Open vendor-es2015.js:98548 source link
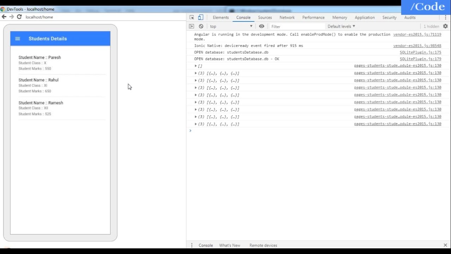 coord(417,46)
